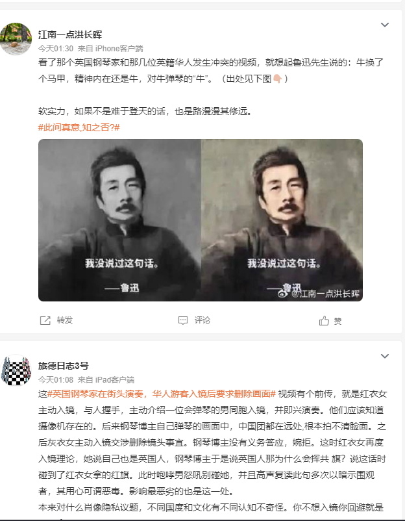Click 评论 text label

[x=202, y=320]
